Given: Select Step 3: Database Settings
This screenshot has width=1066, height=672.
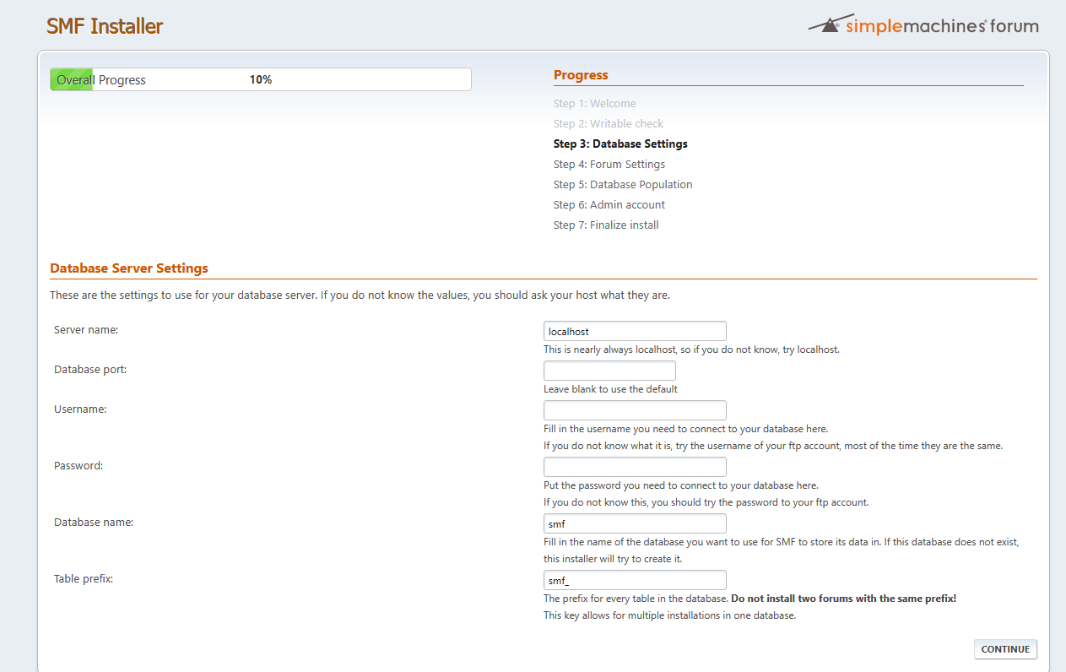Looking at the screenshot, I should click(x=620, y=144).
